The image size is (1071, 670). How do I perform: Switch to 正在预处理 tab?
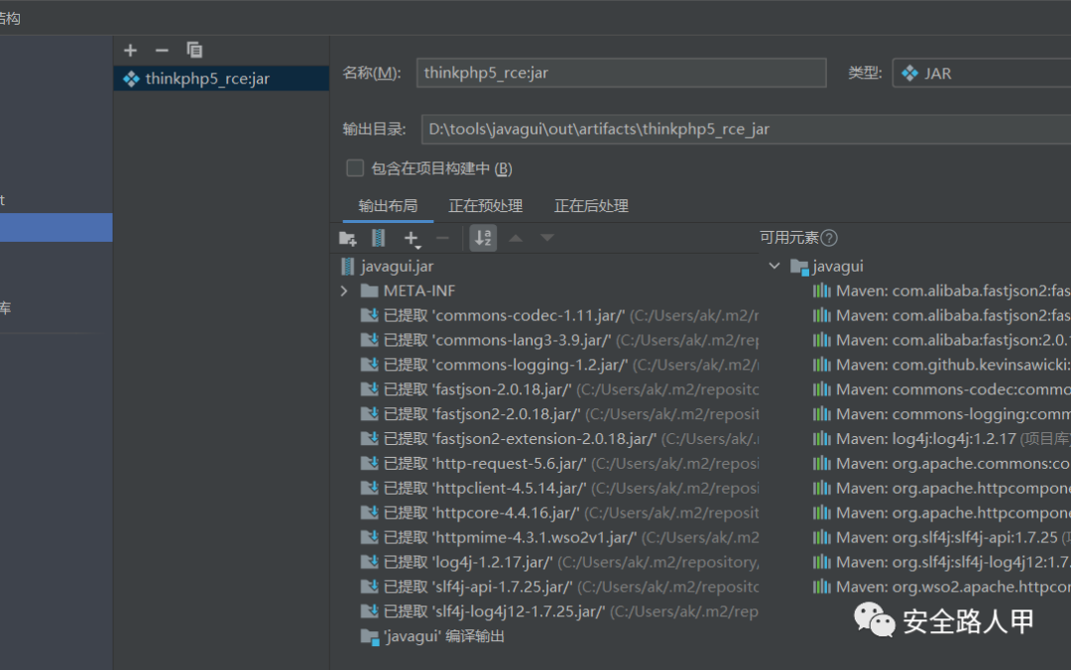tap(485, 205)
